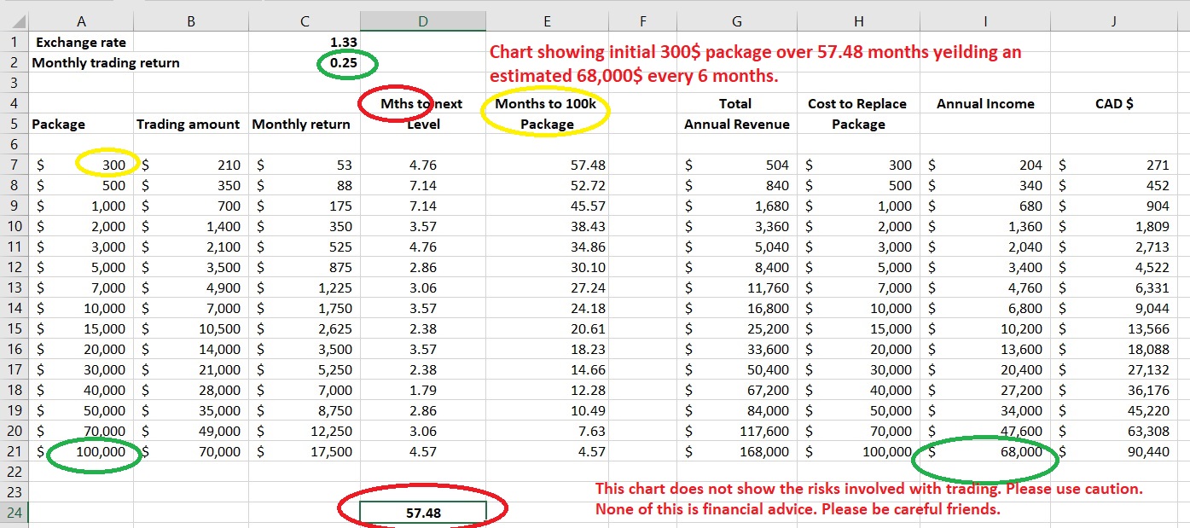Click the 'Monthly return' heading cell
Image resolution: width=1190 pixels, height=528 pixels.
(304, 124)
